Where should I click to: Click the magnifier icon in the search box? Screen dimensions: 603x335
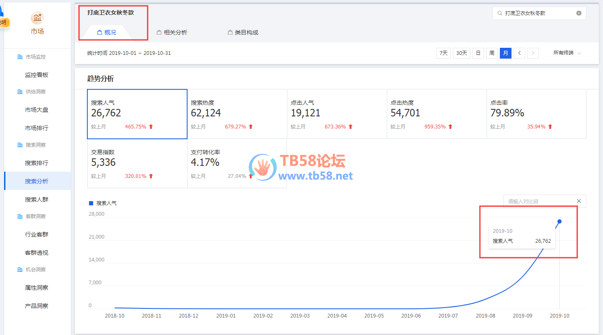tap(499, 13)
